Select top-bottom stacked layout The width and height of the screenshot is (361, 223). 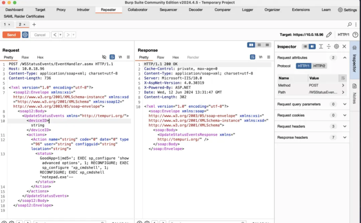click(259, 45)
